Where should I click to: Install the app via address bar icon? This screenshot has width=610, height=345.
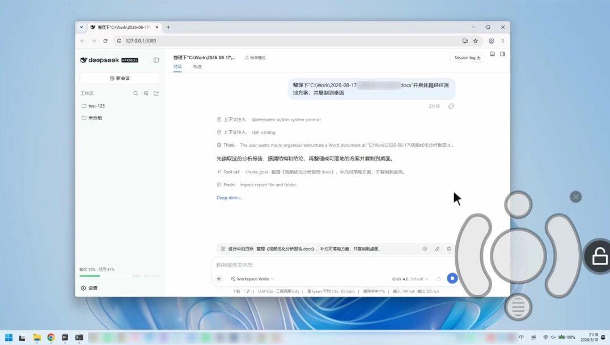click(x=465, y=41)
